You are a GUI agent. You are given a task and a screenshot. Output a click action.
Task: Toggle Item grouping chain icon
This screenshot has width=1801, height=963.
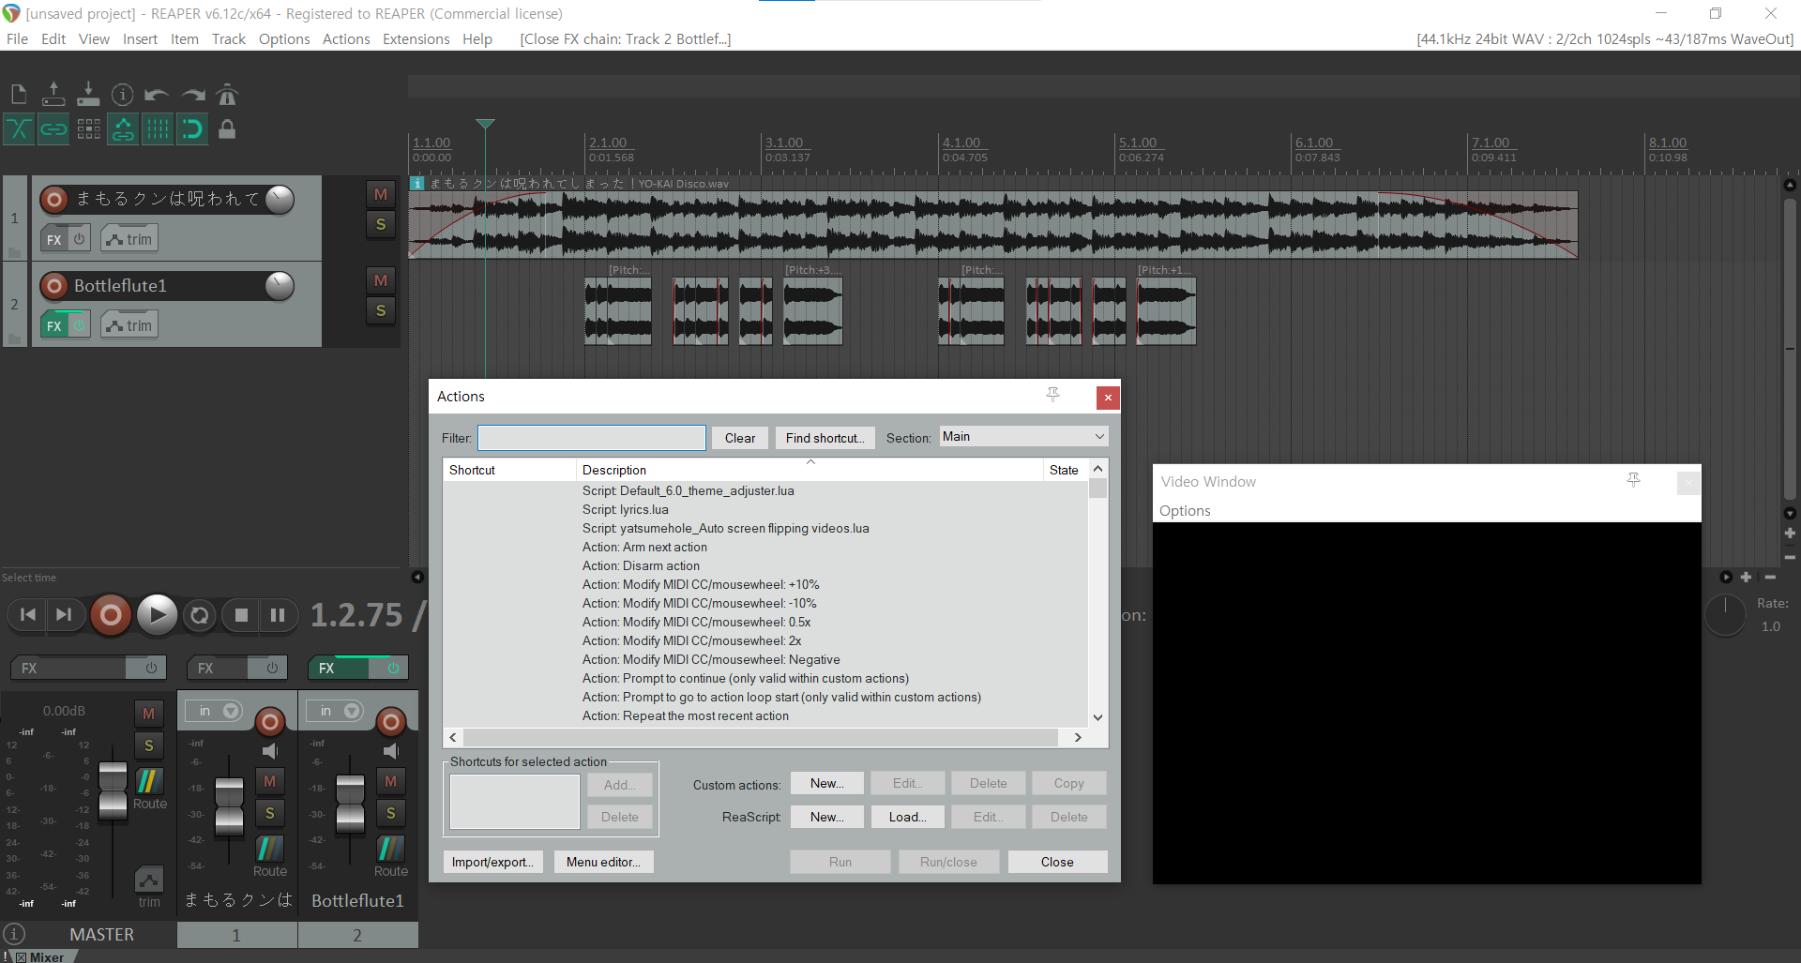[53, 128]
